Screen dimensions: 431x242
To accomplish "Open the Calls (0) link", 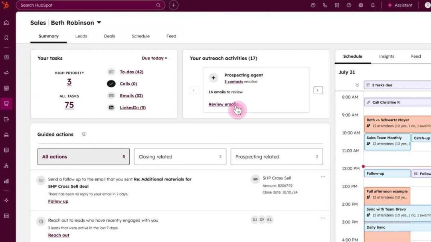I will pyautogui.click(x=129, y=84).
